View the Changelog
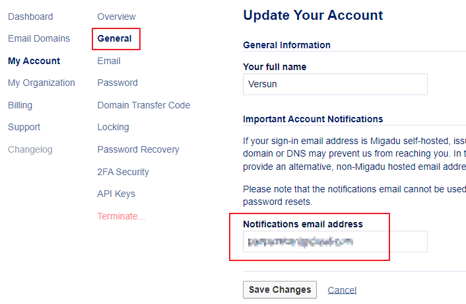Viewport: 466px width, 304px height. click(30, 149)
